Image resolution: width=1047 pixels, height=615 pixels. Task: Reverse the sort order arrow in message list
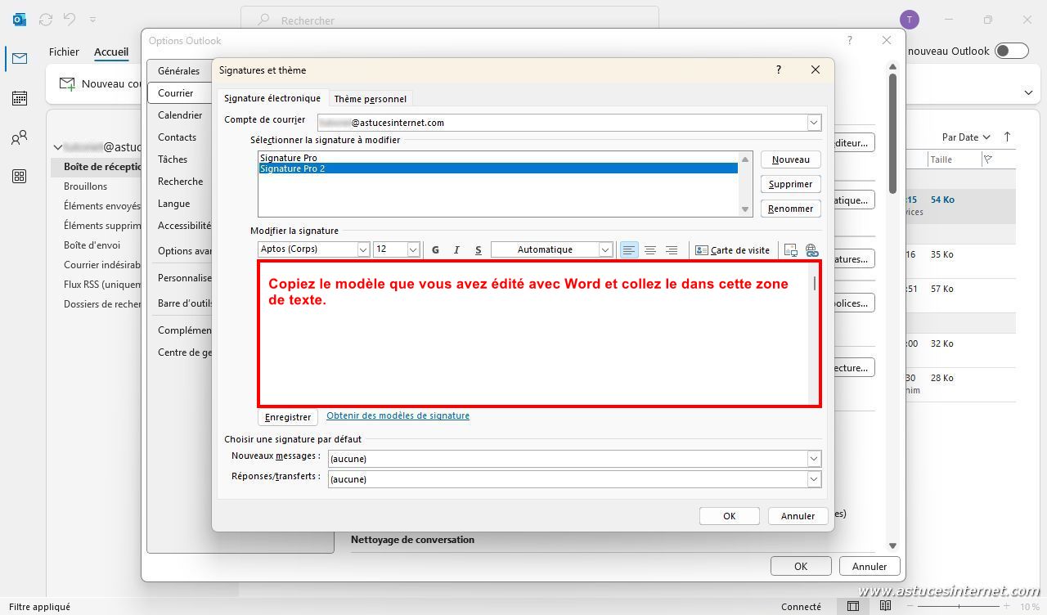(1007, 137)
